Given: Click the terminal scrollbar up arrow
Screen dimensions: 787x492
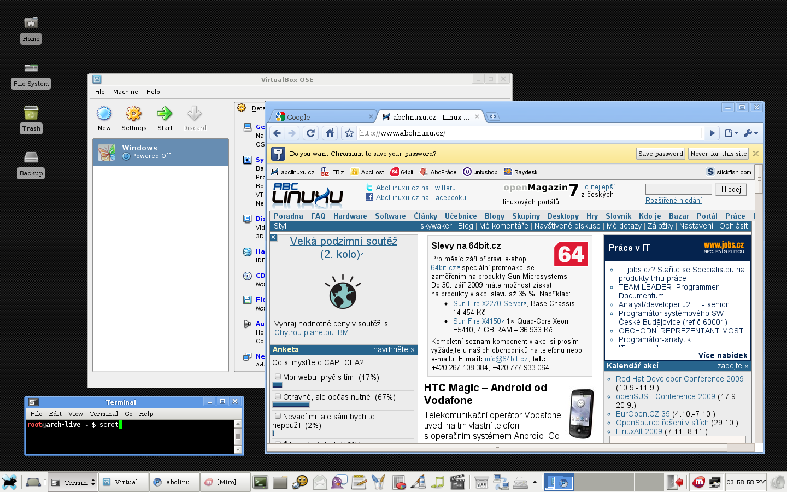Looking at the screenshot, I should click(238, 424).
